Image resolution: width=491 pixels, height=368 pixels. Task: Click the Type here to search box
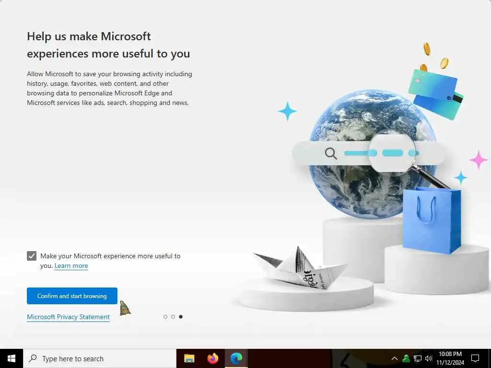point(100,358)
